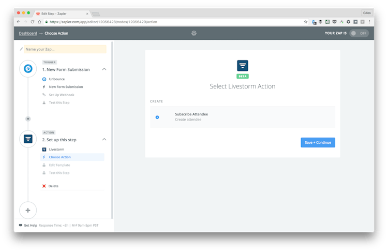Click 2. Set up this step heading
The width and height of the screenshot is (388, 252).
tap(59, 140)
